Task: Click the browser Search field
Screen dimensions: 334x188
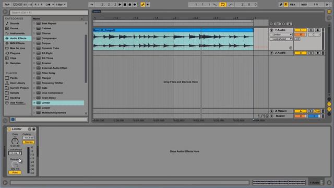Action: click(49, 13)
